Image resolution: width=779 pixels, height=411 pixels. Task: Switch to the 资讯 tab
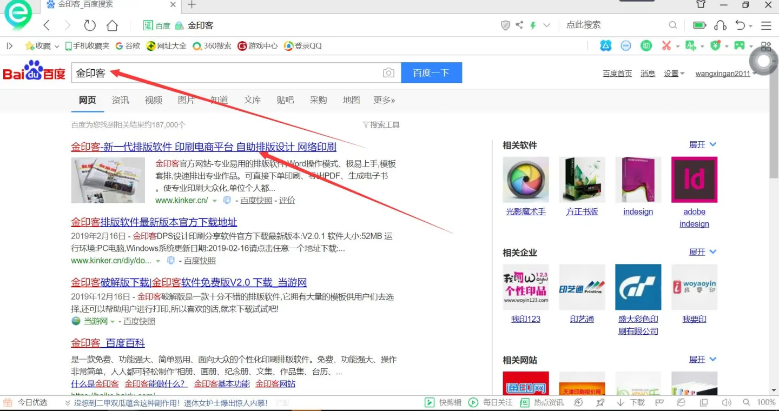pyautogui.click(x=121, y=100)
